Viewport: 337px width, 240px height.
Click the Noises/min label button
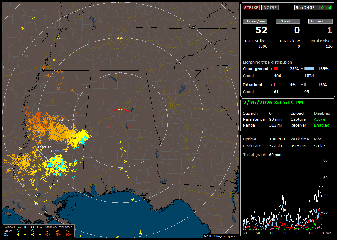tap(320, 21)
